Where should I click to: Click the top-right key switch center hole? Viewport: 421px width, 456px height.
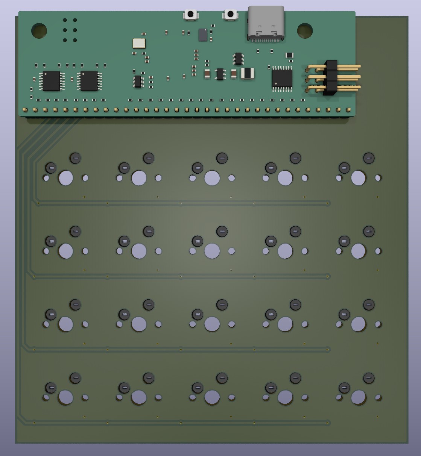click(358, 178)
